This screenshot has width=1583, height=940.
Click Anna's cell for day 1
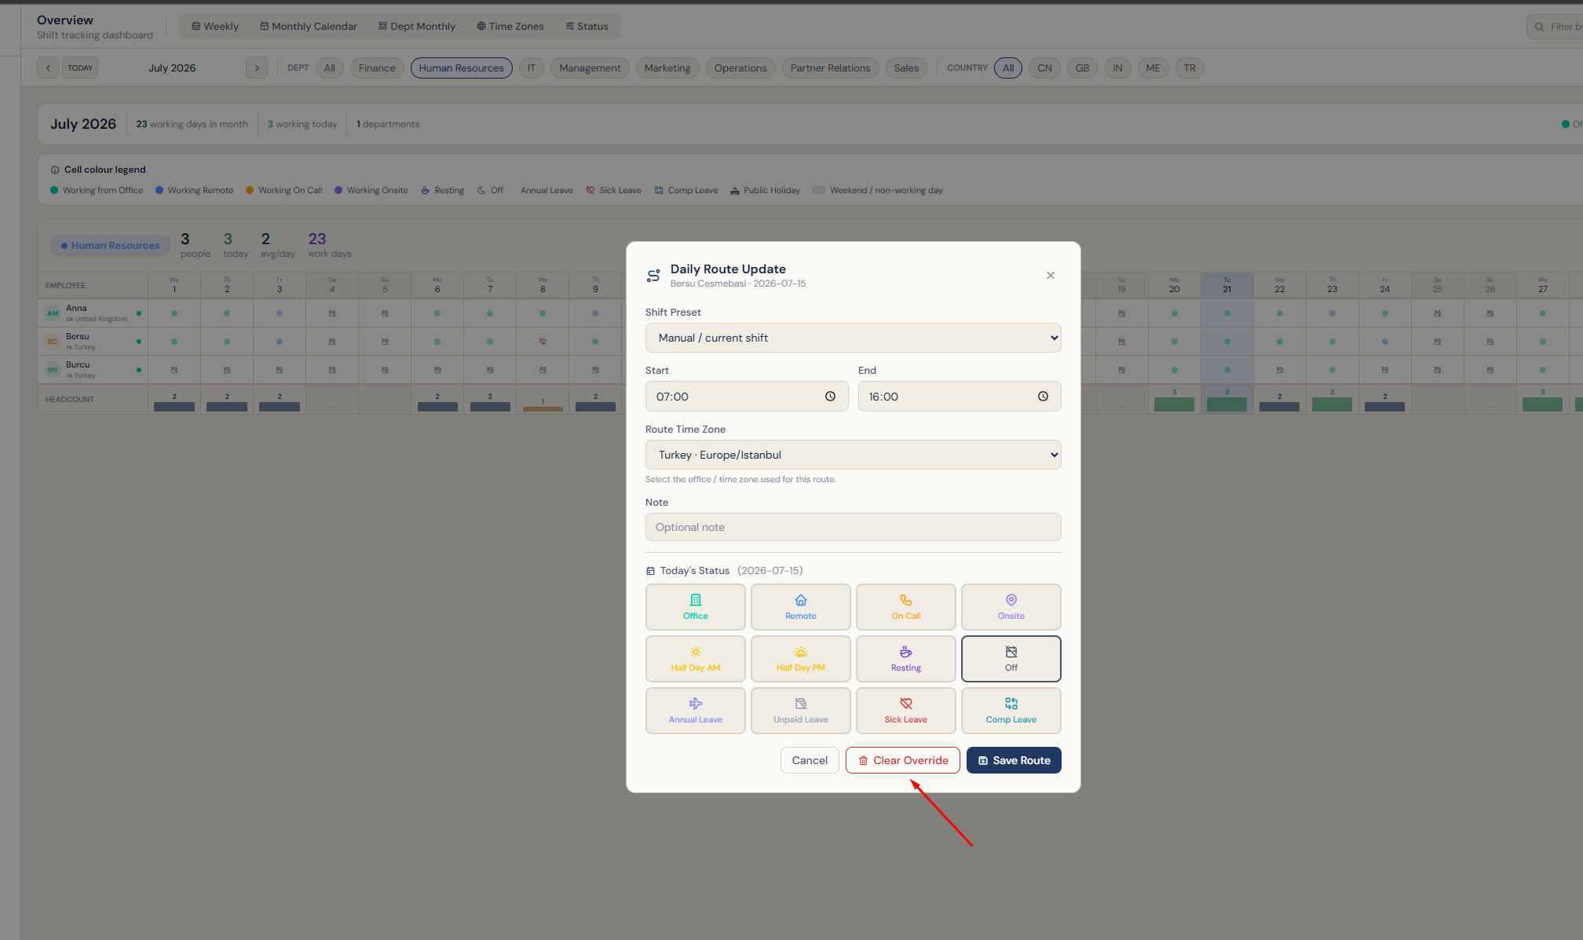tap(174, 313)
